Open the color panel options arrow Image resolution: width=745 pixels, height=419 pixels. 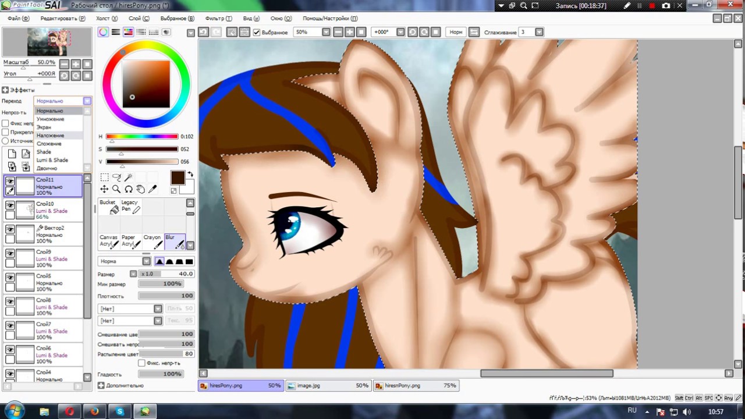[x=190, y=32]
